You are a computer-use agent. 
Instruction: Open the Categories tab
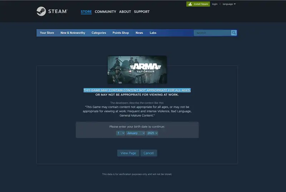[99, 33]
